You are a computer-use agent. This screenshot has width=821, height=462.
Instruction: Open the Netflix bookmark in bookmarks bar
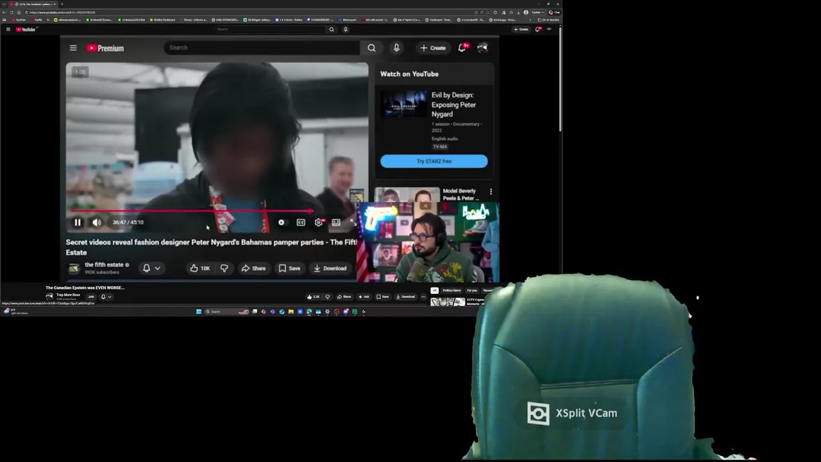(37, 20)
